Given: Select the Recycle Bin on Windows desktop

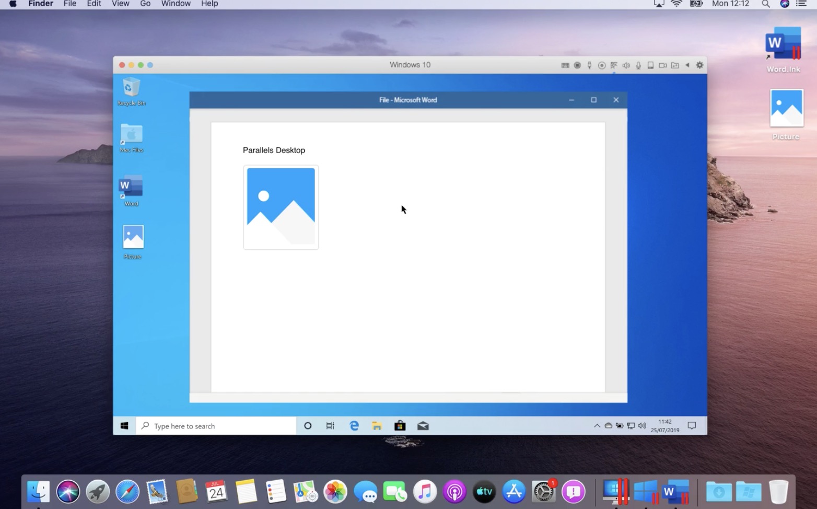Looking at the screenshot, I should tap(132, 91).
